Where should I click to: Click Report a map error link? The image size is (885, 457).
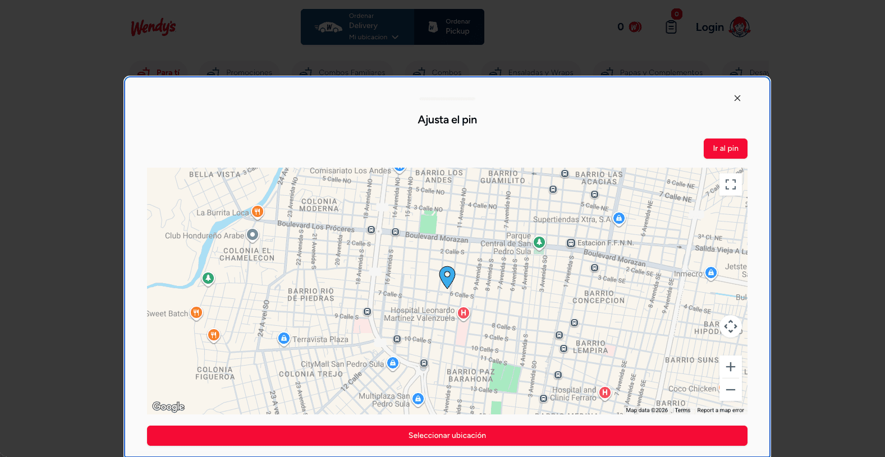pyautogui.click(x=721, y=410)
